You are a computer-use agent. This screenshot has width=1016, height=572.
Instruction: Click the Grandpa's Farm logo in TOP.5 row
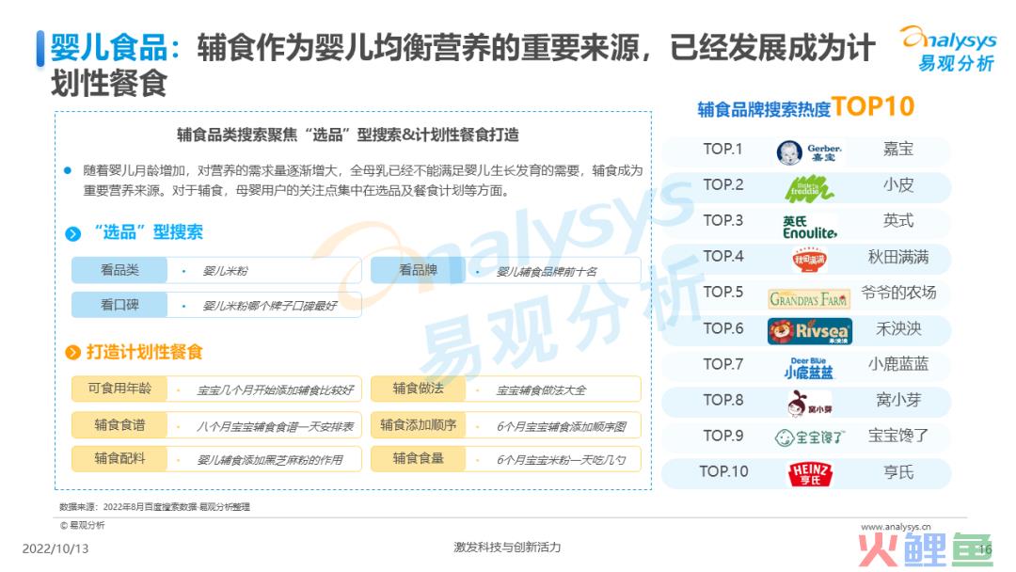coord(809,298)
